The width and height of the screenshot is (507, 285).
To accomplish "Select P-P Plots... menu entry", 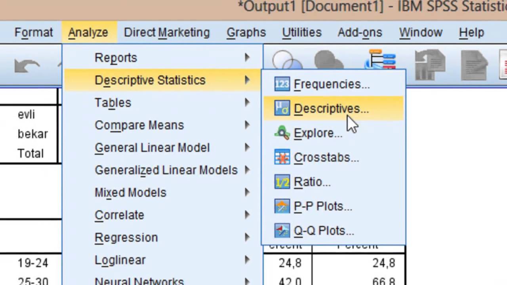I will (334, 206).
